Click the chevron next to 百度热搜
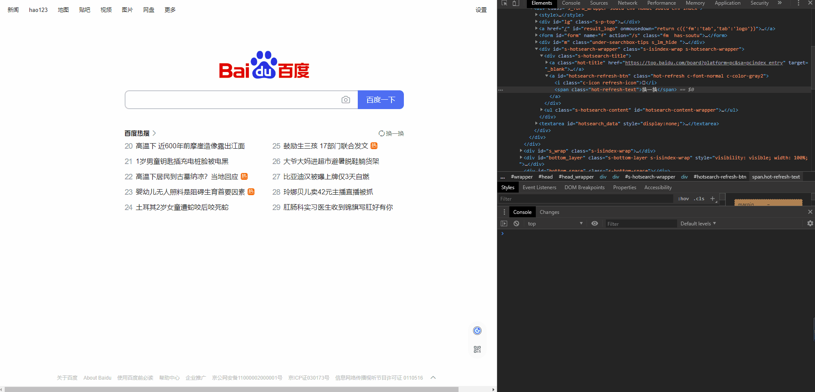Viewport: 815px width, 392px height. [154, 133]
